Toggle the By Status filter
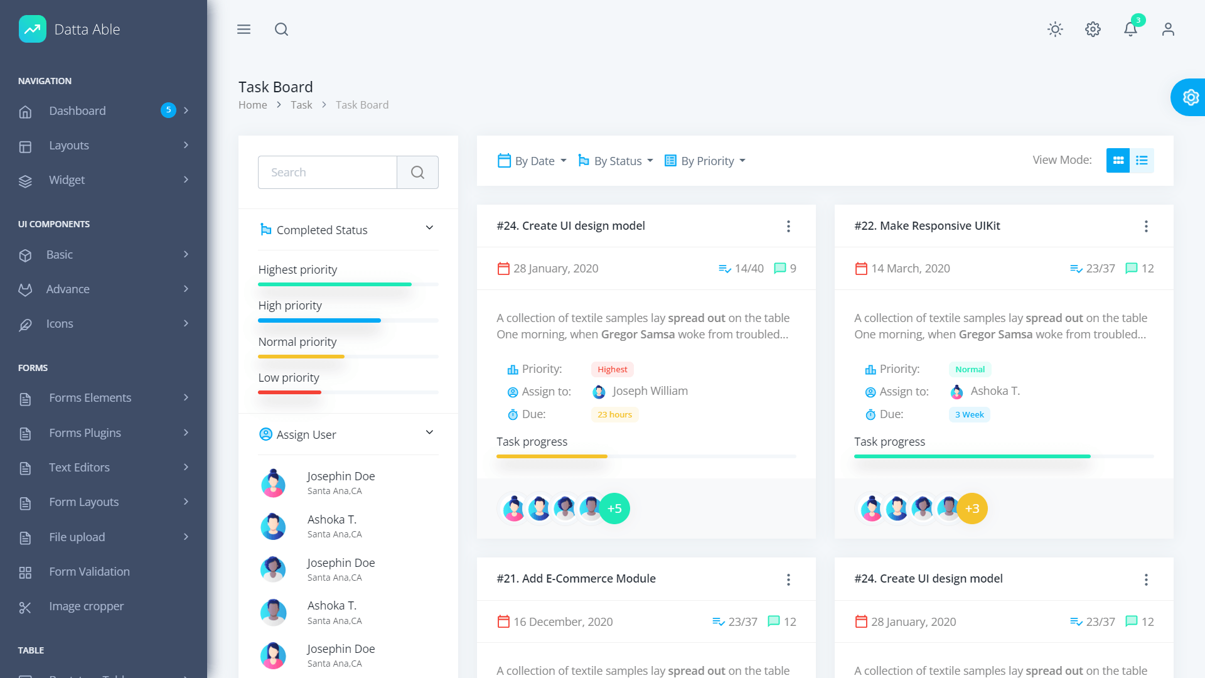This screenshot has width=1205, height=678. pyautogui.click(x=615, y=161)
